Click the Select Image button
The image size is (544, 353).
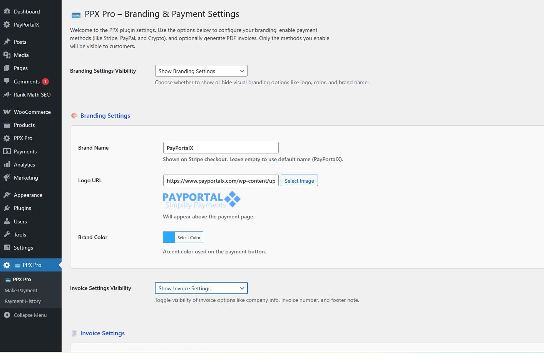(x=299, y=181)
